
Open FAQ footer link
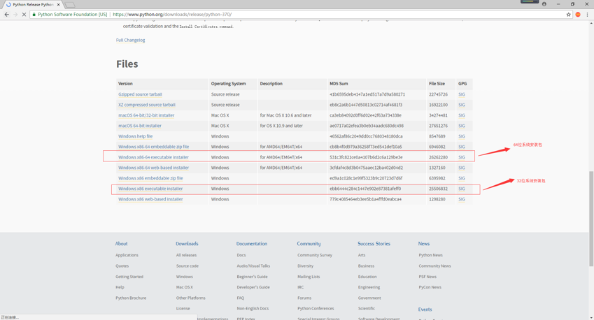pos(240,298)
